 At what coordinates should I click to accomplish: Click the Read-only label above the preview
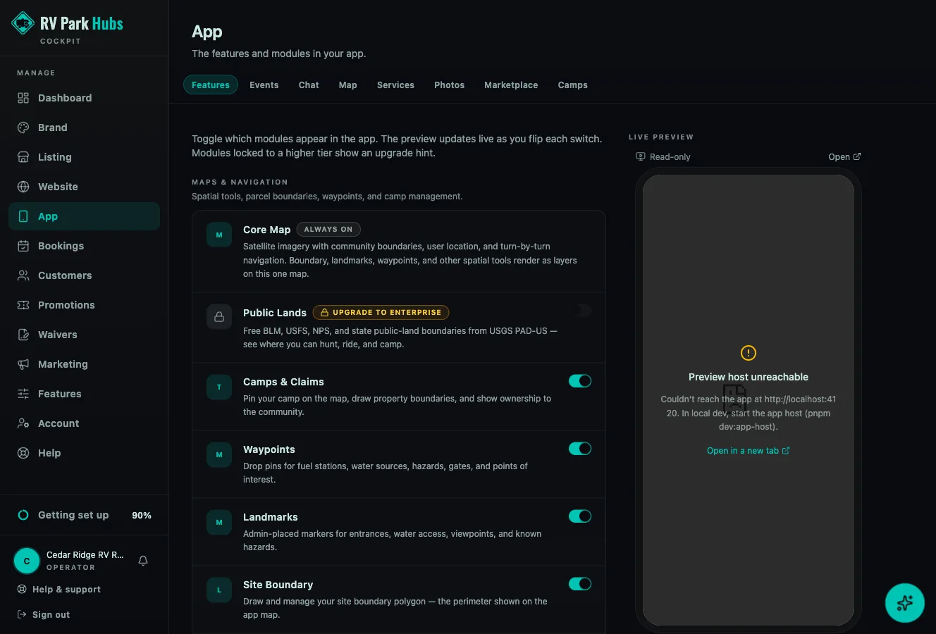tap(663, 156)
